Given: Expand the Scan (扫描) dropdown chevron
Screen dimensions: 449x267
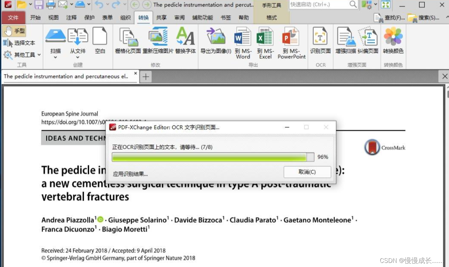Looking at the screenshot, I should 55,57.
